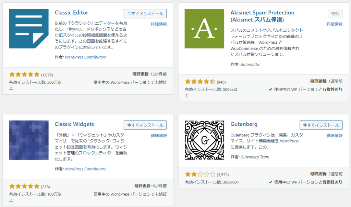This screenshot has width=351, height=207.
Task: Open 詳細情報 for Classic Editor
Action: [x=159, y=24]
